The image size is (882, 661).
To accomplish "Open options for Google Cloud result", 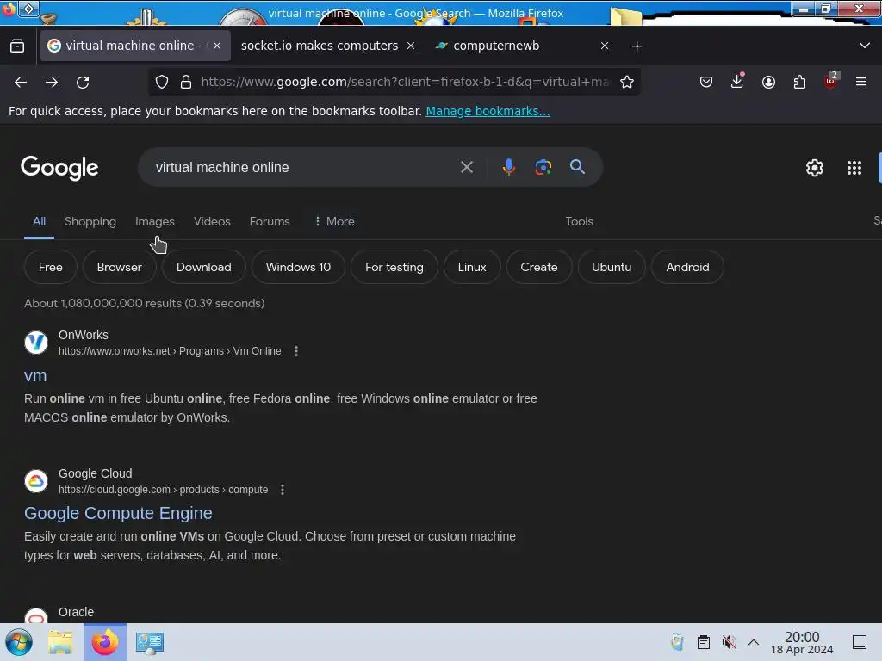I will coord(283,490).
